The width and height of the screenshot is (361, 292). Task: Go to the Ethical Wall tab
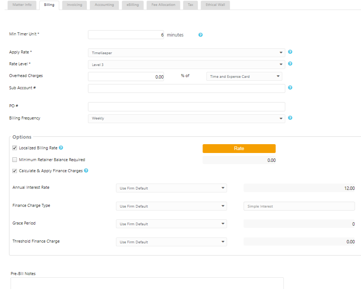[x=215, y=5]
